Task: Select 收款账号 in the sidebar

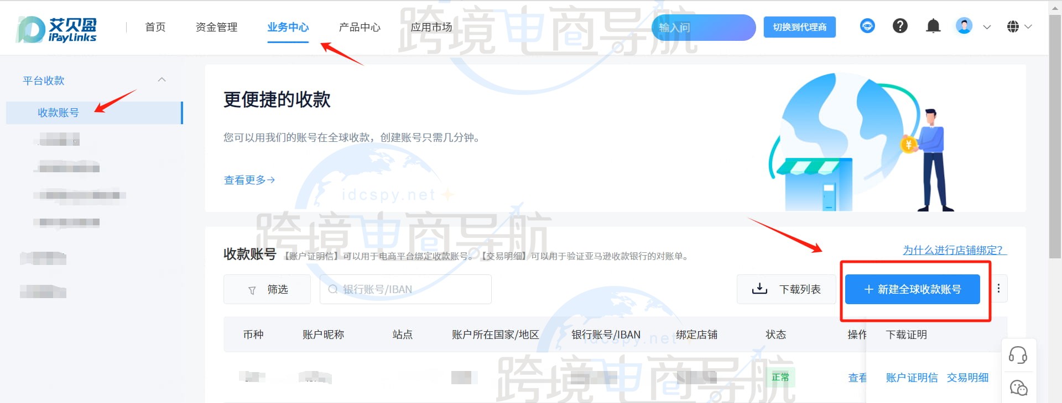Action: coord(94,113)
